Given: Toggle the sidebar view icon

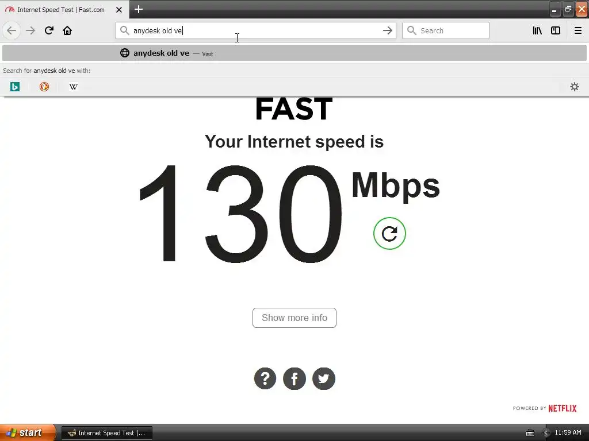Looking at the screenshot, I should [556, 30].
